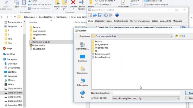Image resolution: width=193 pixels, height=108 pixels.
Task: Click Output file text field in Launch4j
Action: tap(145, 27)
